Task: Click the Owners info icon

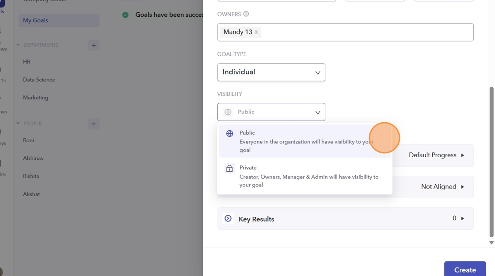Action: tap(246, 14)
